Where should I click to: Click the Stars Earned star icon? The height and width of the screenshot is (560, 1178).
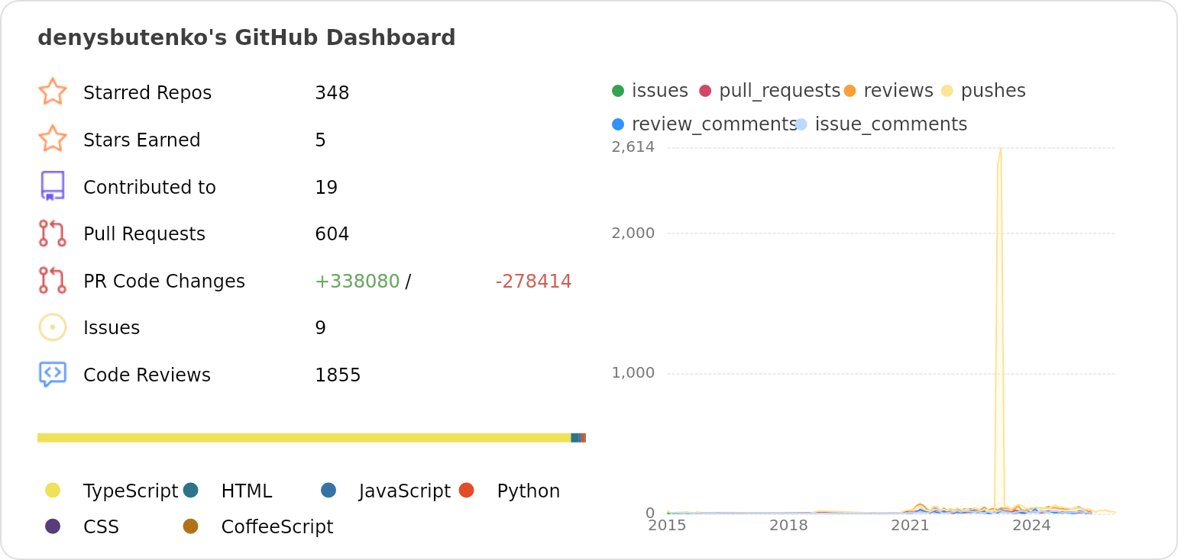(52, 139)
